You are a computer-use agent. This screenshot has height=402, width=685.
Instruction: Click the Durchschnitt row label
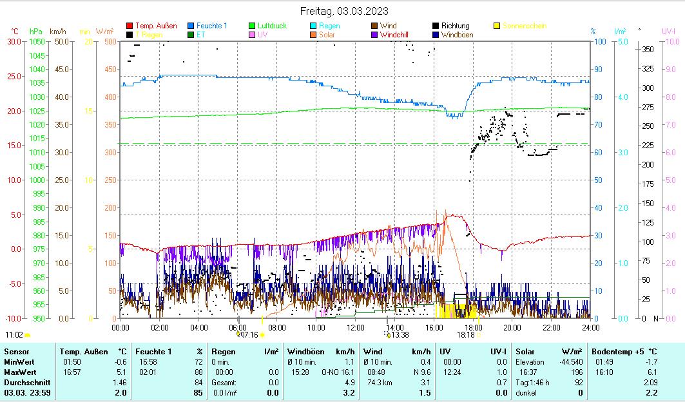[x=27, y=382]
